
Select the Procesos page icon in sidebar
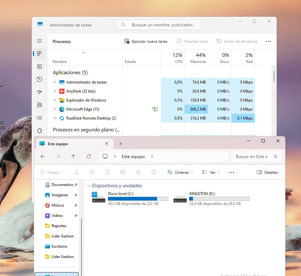click(39, 54)
